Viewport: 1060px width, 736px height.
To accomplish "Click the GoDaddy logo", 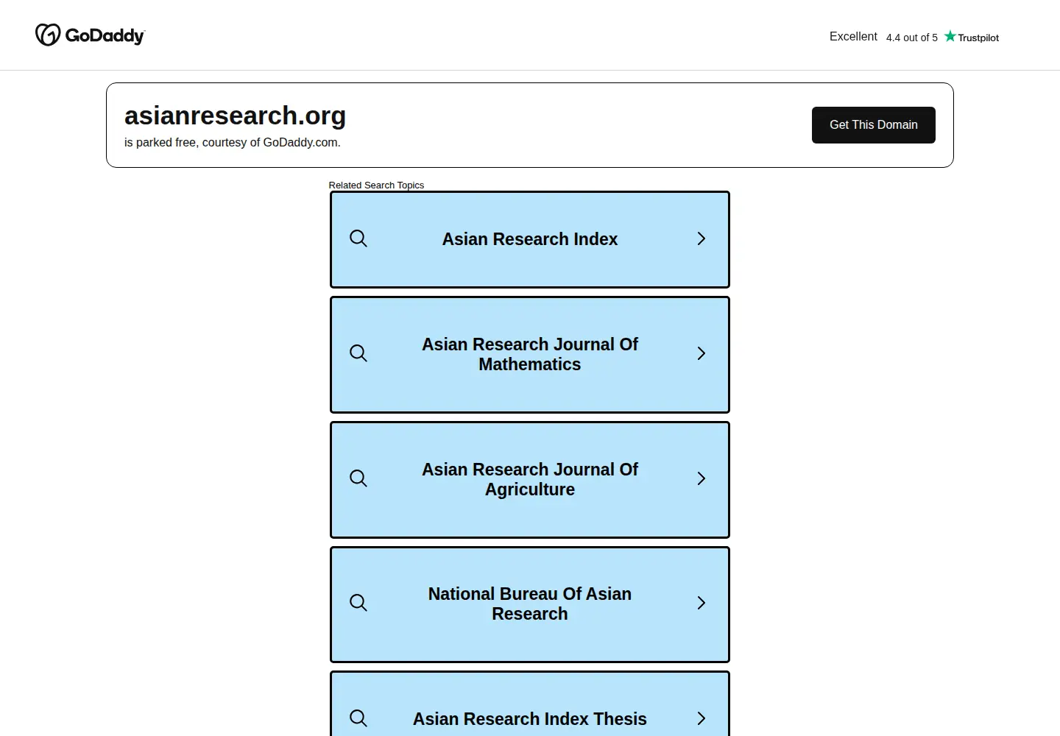I will pyautogui.click(x=90, y=35).
